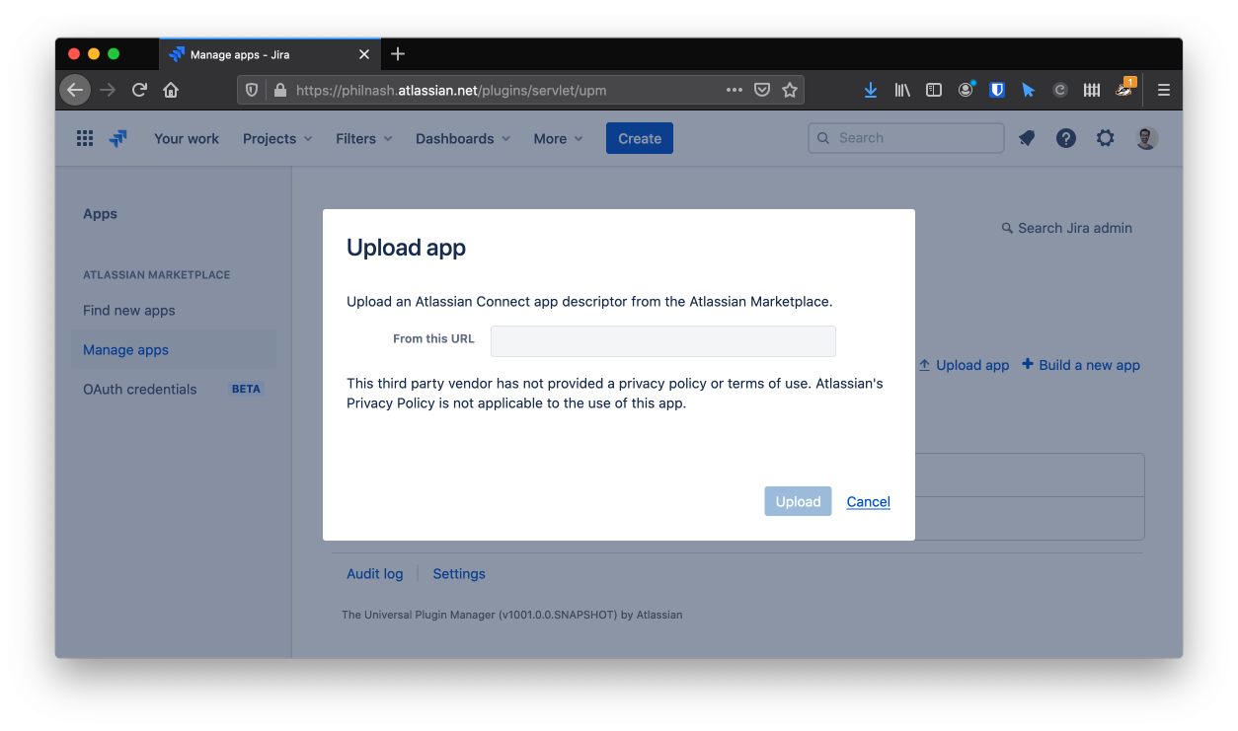Click Build a new app link
This screenshot has height=731, width=1238.
click(x=1081, y=365)
